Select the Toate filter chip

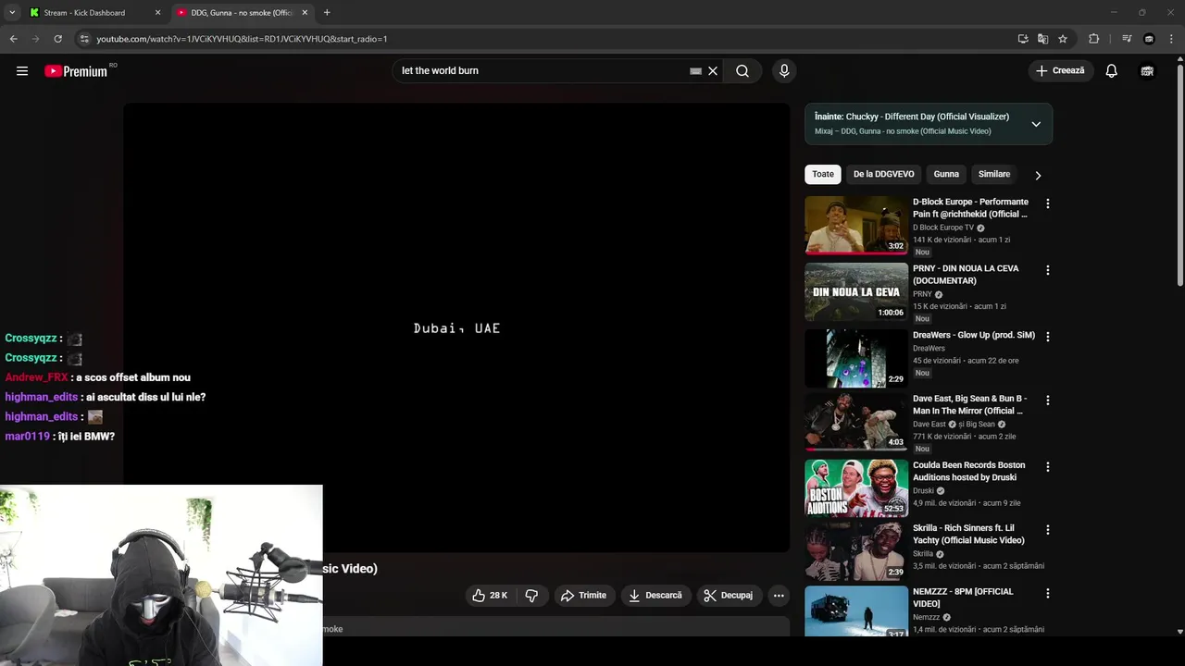[x=823, y=174]
